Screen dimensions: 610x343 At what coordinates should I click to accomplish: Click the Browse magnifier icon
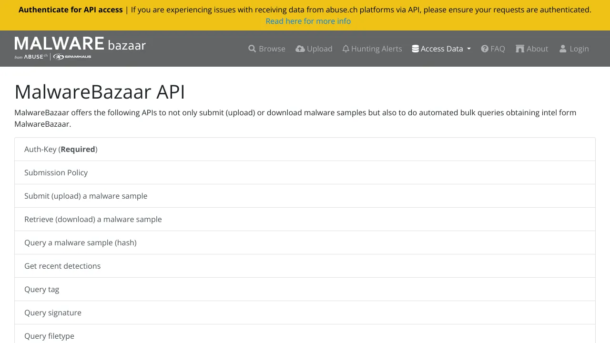pos(252,49)
